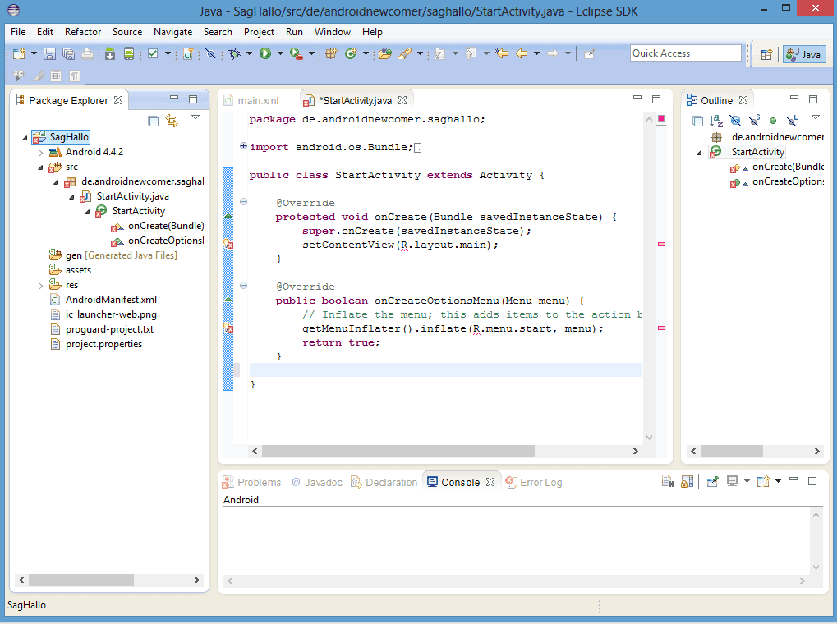837x624 pixels.
Task: Switch to the Problems tab
Action: coord(251,482)
